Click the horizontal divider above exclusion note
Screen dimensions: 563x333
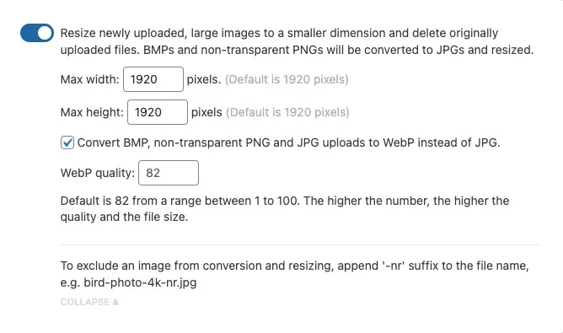point(300,245)
